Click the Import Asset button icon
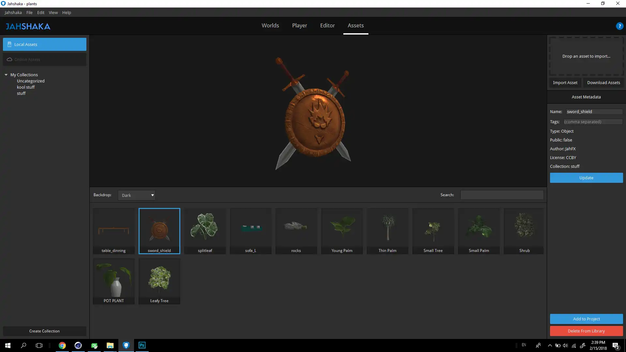 pos(565,82)
